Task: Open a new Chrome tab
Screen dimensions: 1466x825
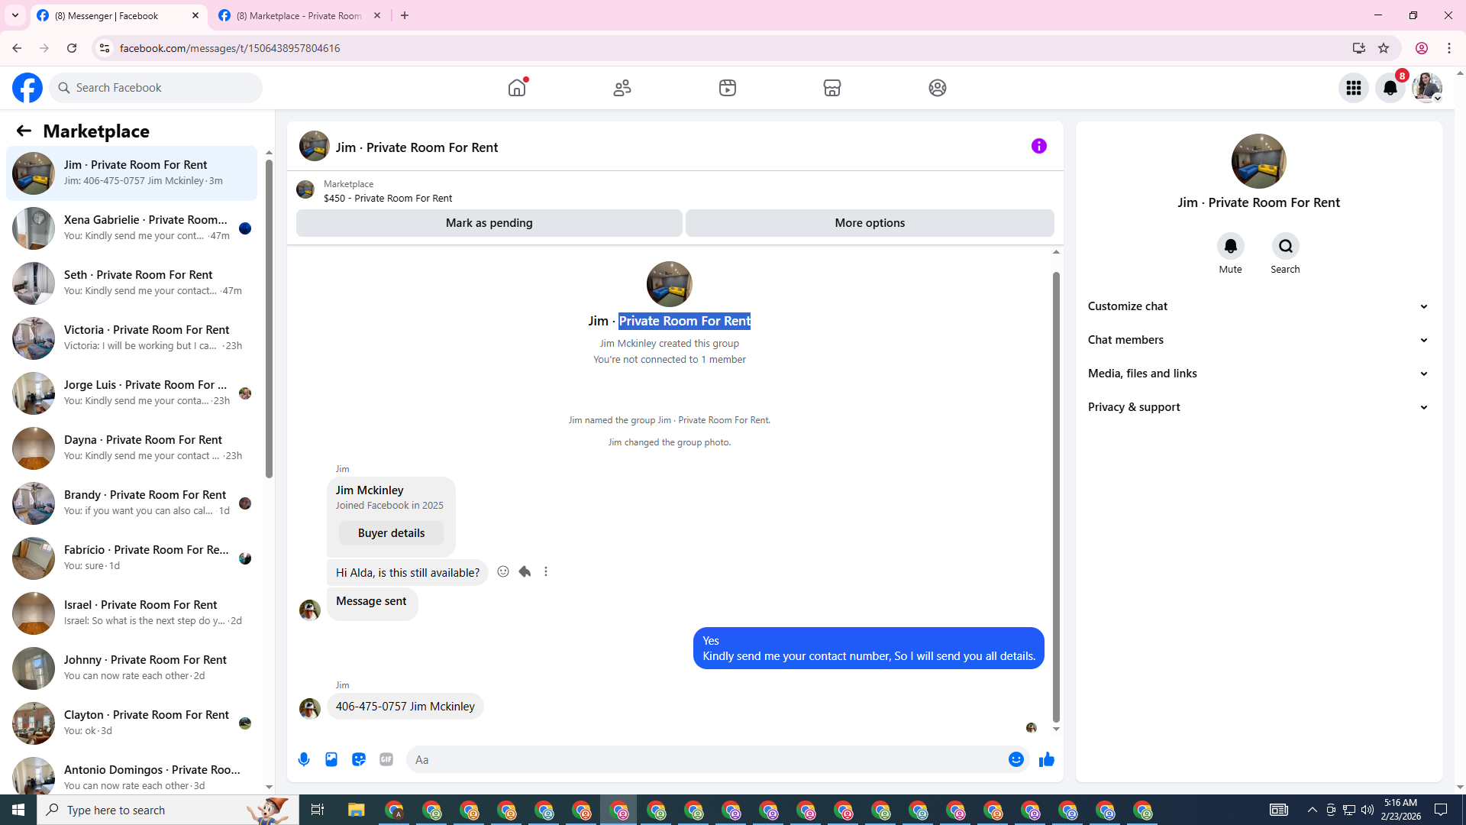Action: [405, 15]
